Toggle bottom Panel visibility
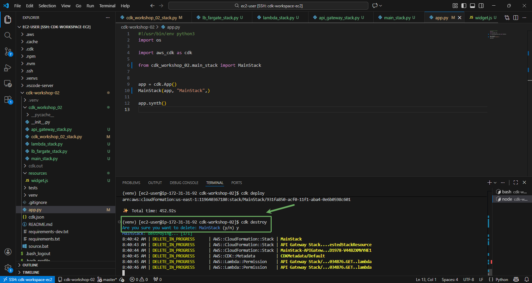Image resolution: width=532 pixels, height=283 pixels. point(472,6)
